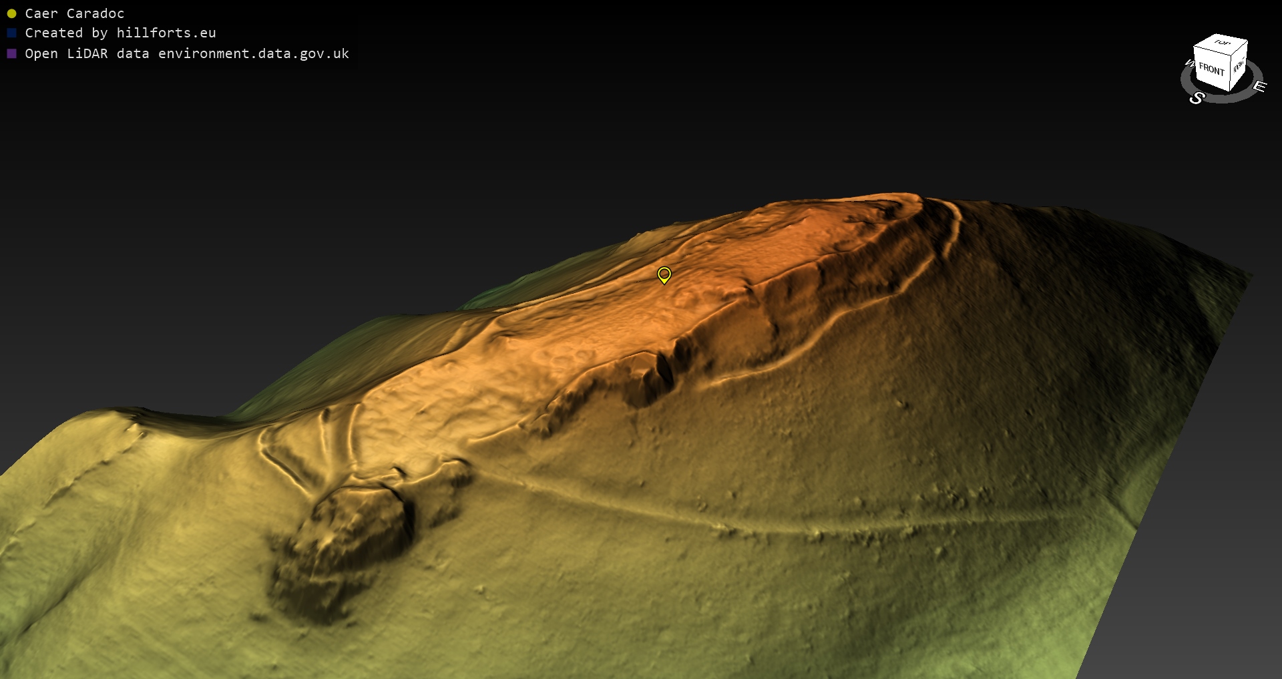Click the FRONT face of the view cube
This screenshot has height=679, width=1282.
(1211, 70)
